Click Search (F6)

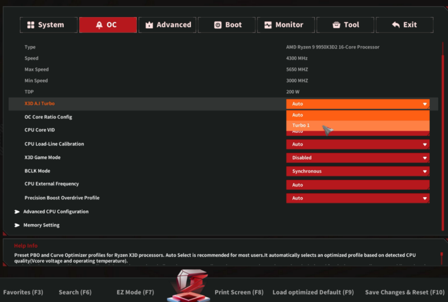point(75,292)
